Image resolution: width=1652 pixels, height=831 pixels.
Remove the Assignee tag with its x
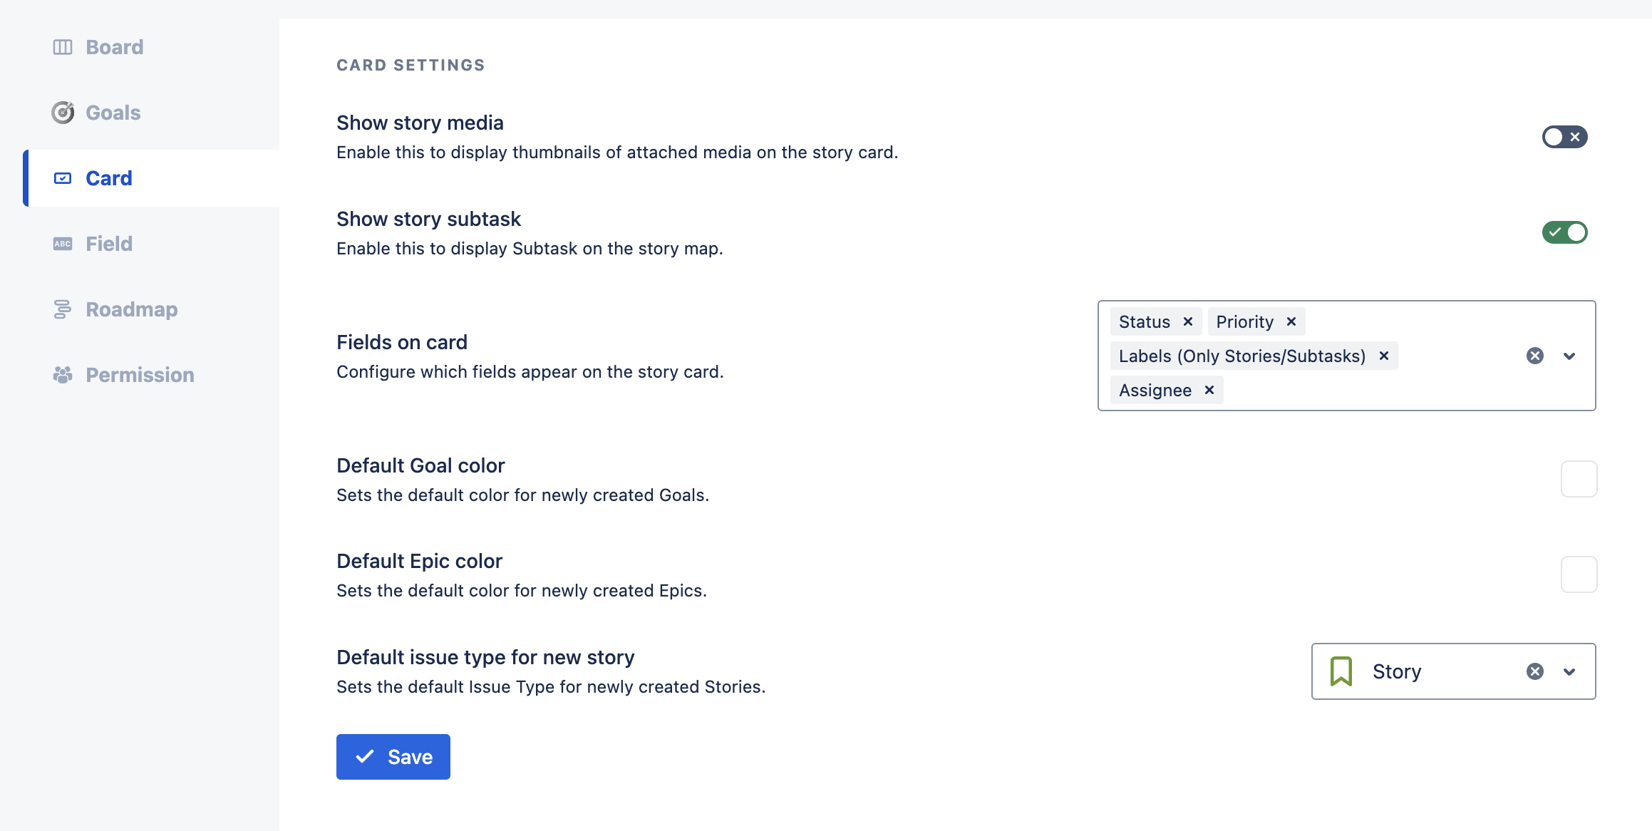[x=1209, y=391]
